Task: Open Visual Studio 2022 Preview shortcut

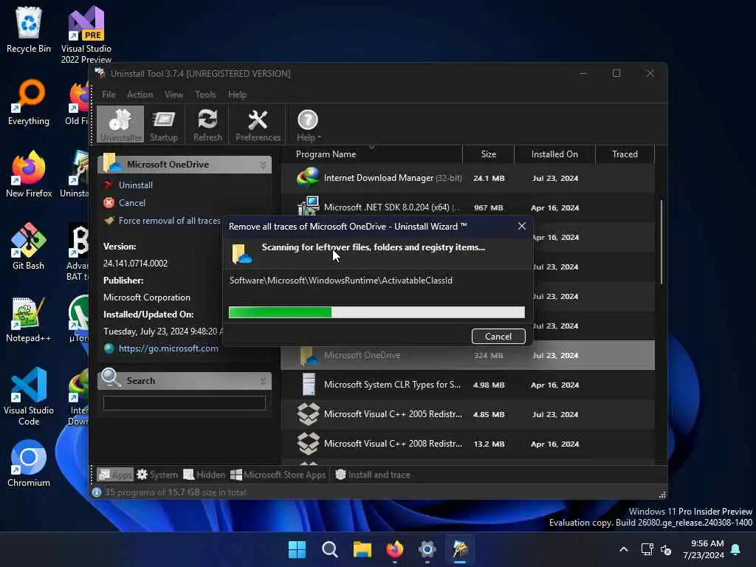Action: point(86,35)
